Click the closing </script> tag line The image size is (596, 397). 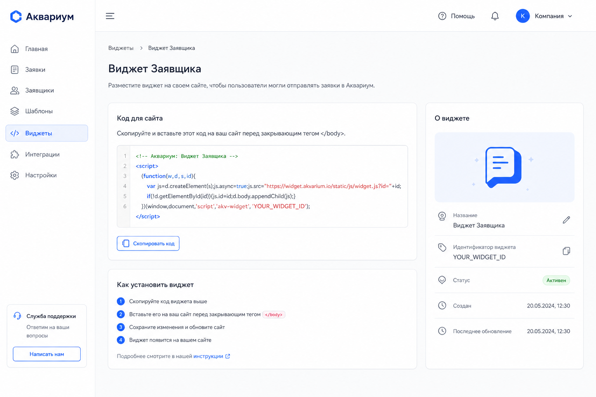tap(148, 216)
